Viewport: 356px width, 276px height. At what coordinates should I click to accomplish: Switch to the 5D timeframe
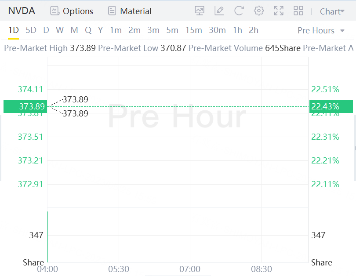tap(31, 30)
